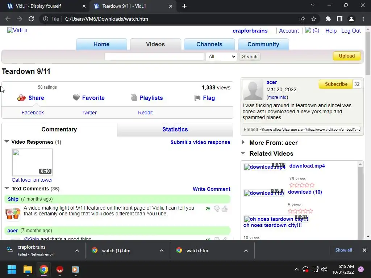The height and width of the screenshot is (278, 371).
Task: Click the file info icon in address bar
Action: coord(45,19)
